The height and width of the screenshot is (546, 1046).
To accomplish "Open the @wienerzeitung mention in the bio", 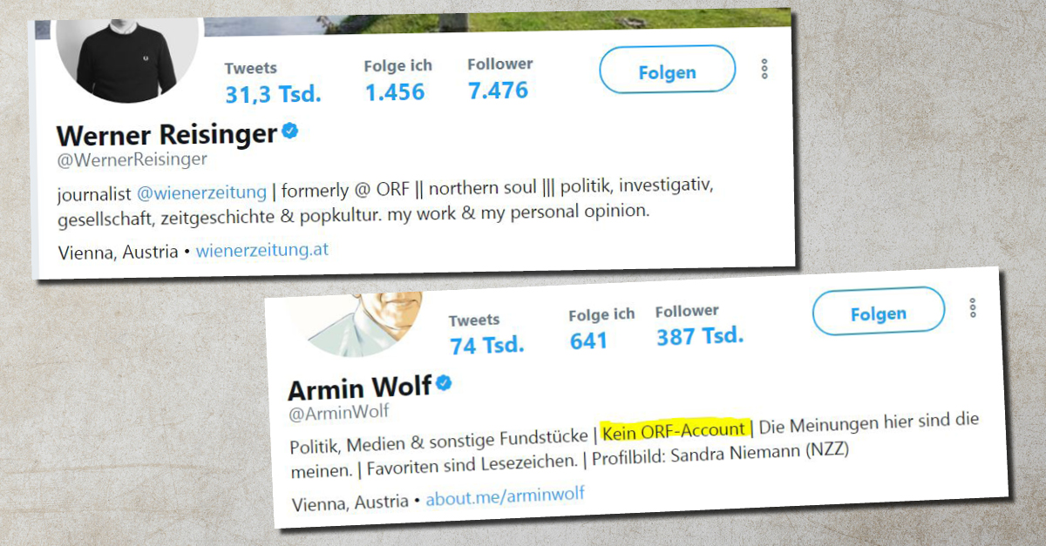I will [x=202, y=192].
